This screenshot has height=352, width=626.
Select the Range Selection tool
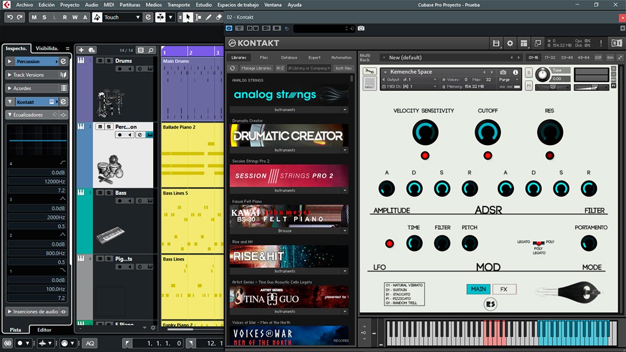point(198,17)
